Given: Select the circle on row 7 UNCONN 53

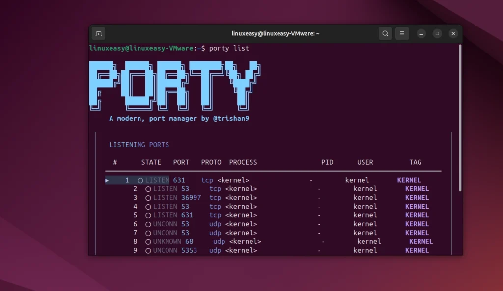Looking at the screenshot, I should click(148, 233).
